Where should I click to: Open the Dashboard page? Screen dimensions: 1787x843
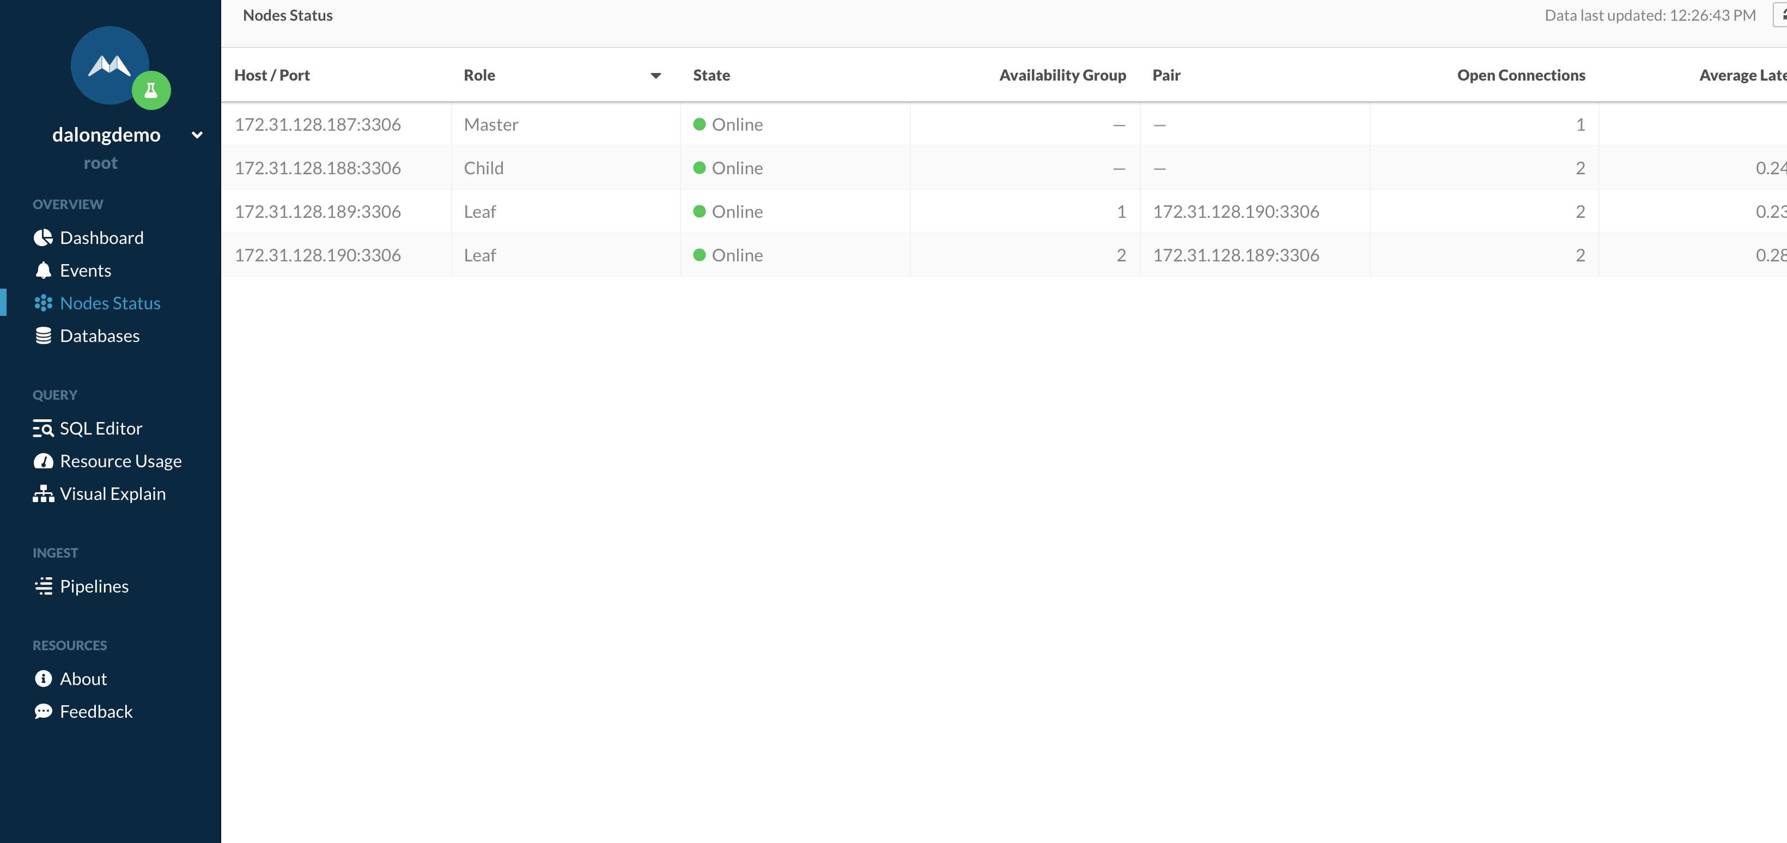click(101, 238)
